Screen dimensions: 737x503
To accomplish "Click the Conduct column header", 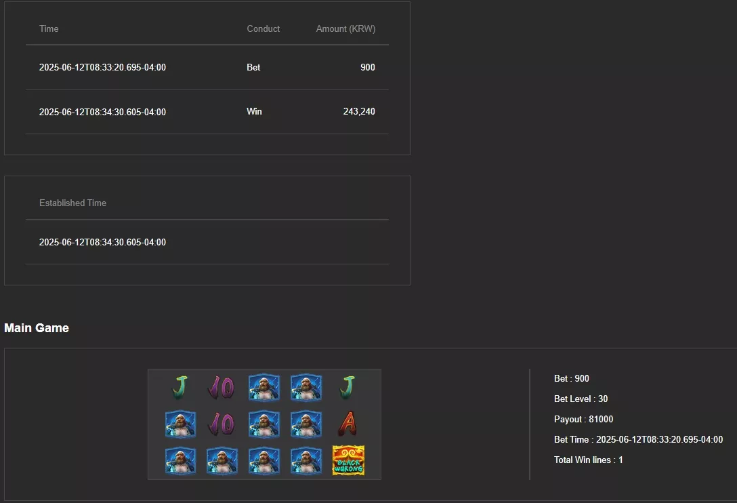I will click(264, 28).
